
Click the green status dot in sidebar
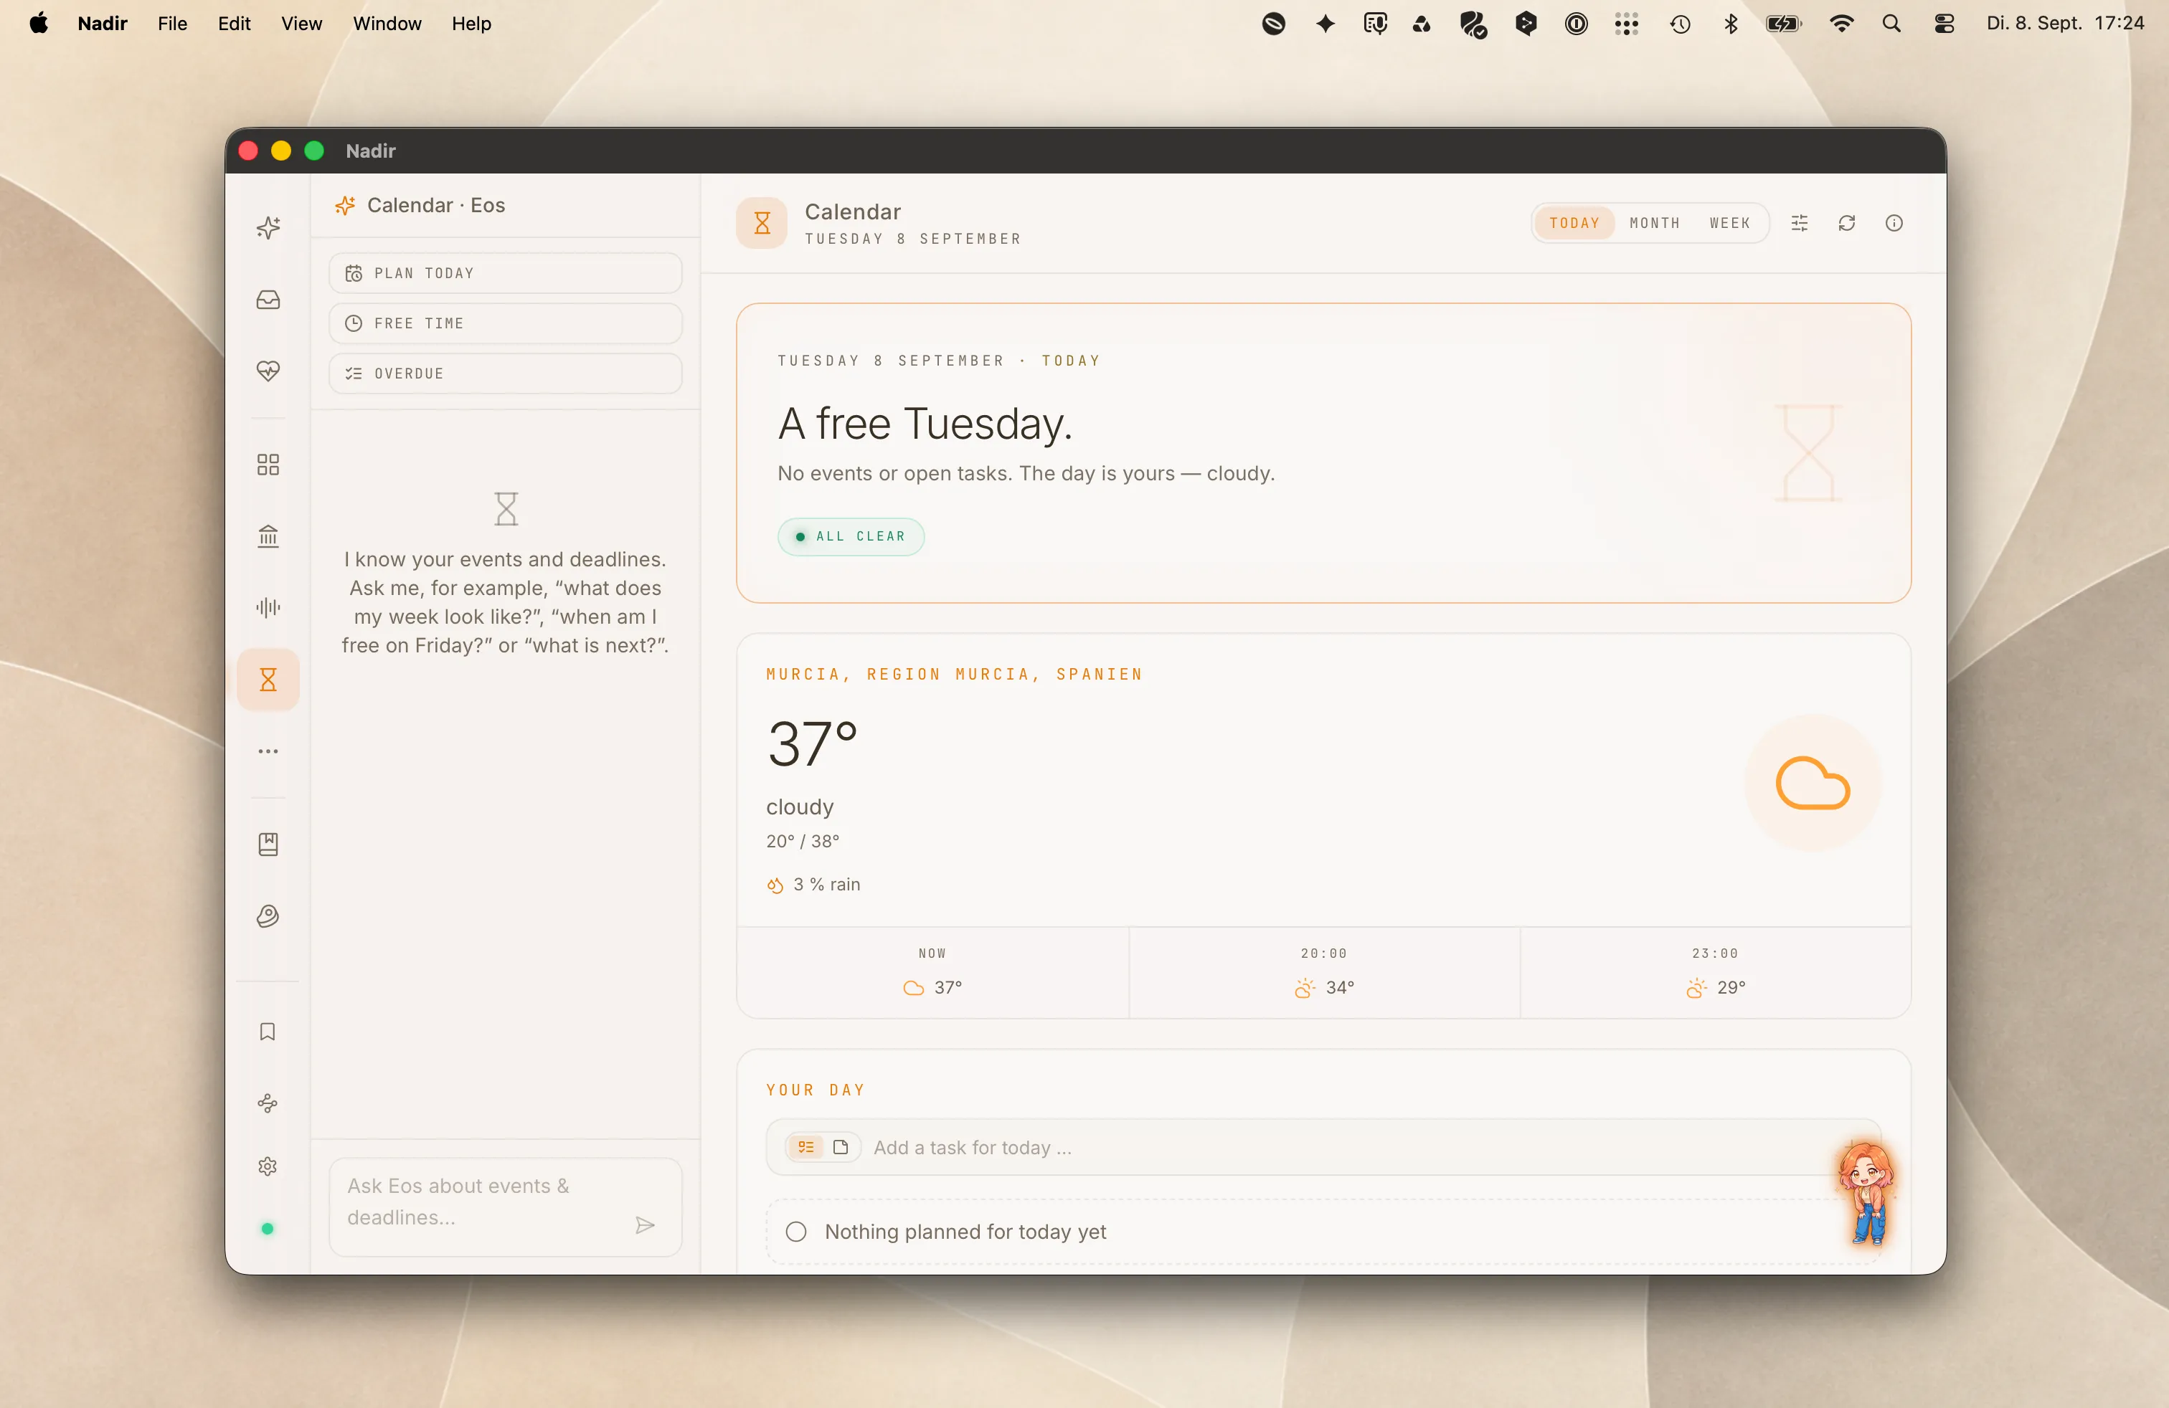(268, 1229)
